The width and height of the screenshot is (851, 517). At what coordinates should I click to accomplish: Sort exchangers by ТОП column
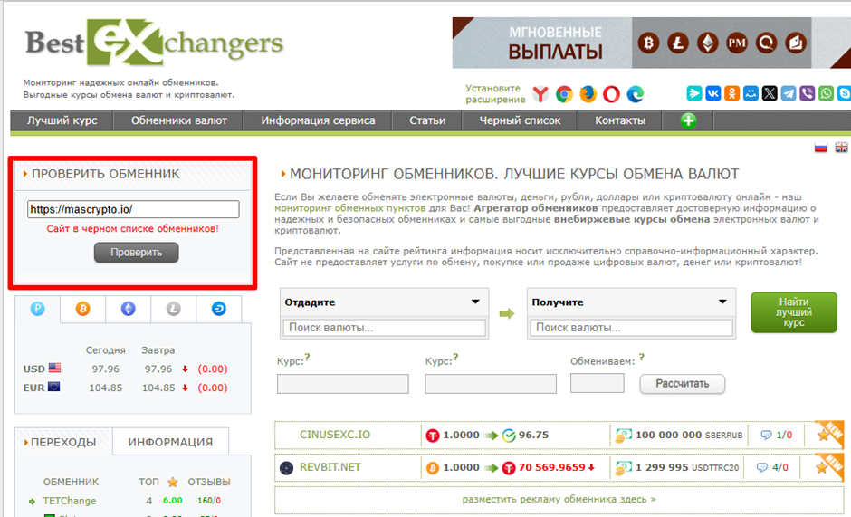coord(148,482)
